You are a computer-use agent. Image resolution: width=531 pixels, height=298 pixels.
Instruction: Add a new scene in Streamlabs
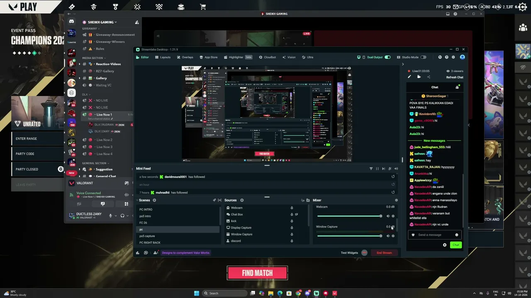coord(154,200)
